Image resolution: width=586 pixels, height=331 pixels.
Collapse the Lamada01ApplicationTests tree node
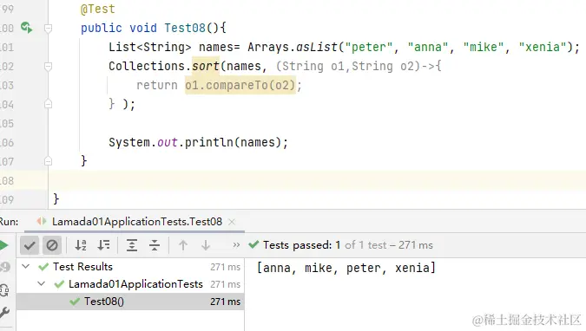point(42,283)
